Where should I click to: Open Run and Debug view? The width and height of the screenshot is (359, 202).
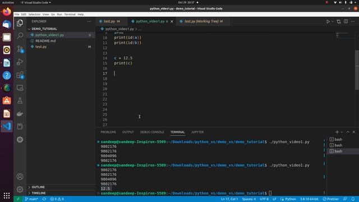(x=20, y=62)
